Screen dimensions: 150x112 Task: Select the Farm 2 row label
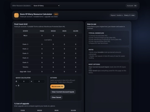point(25,49)
